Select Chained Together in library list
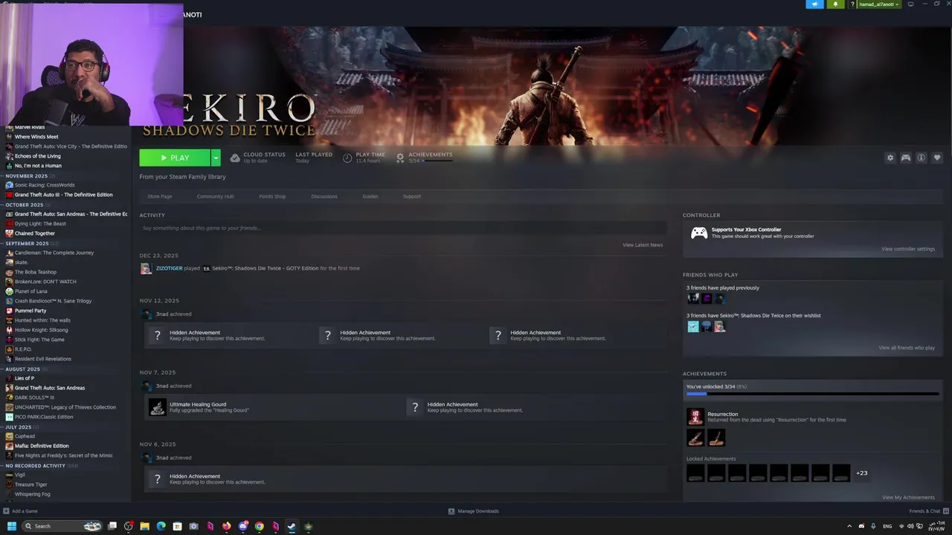952x535 pixels. pyautogui.click(x=35, y=233)
